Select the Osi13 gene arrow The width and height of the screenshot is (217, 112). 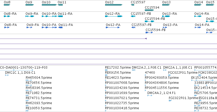pos(166,5)
